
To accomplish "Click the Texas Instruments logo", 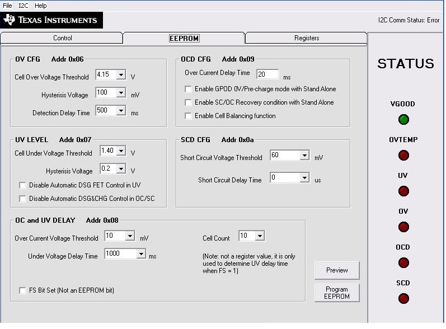I will pyautogui.click(x=50, y=20).
